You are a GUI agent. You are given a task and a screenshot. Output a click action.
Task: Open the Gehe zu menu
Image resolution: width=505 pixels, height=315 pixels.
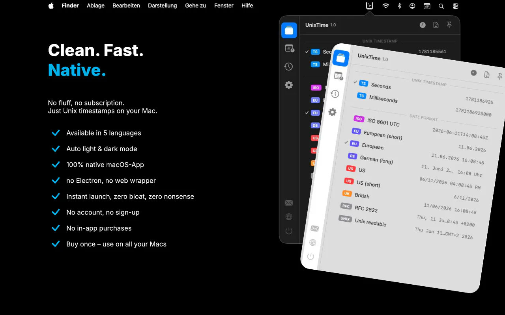[x=196, y=6]
